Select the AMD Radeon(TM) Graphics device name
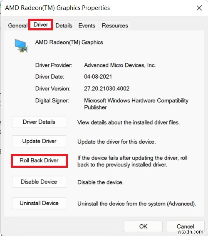The height and width of the screenshot is (236, 208). pyautogui.click(x=69, y=42)
